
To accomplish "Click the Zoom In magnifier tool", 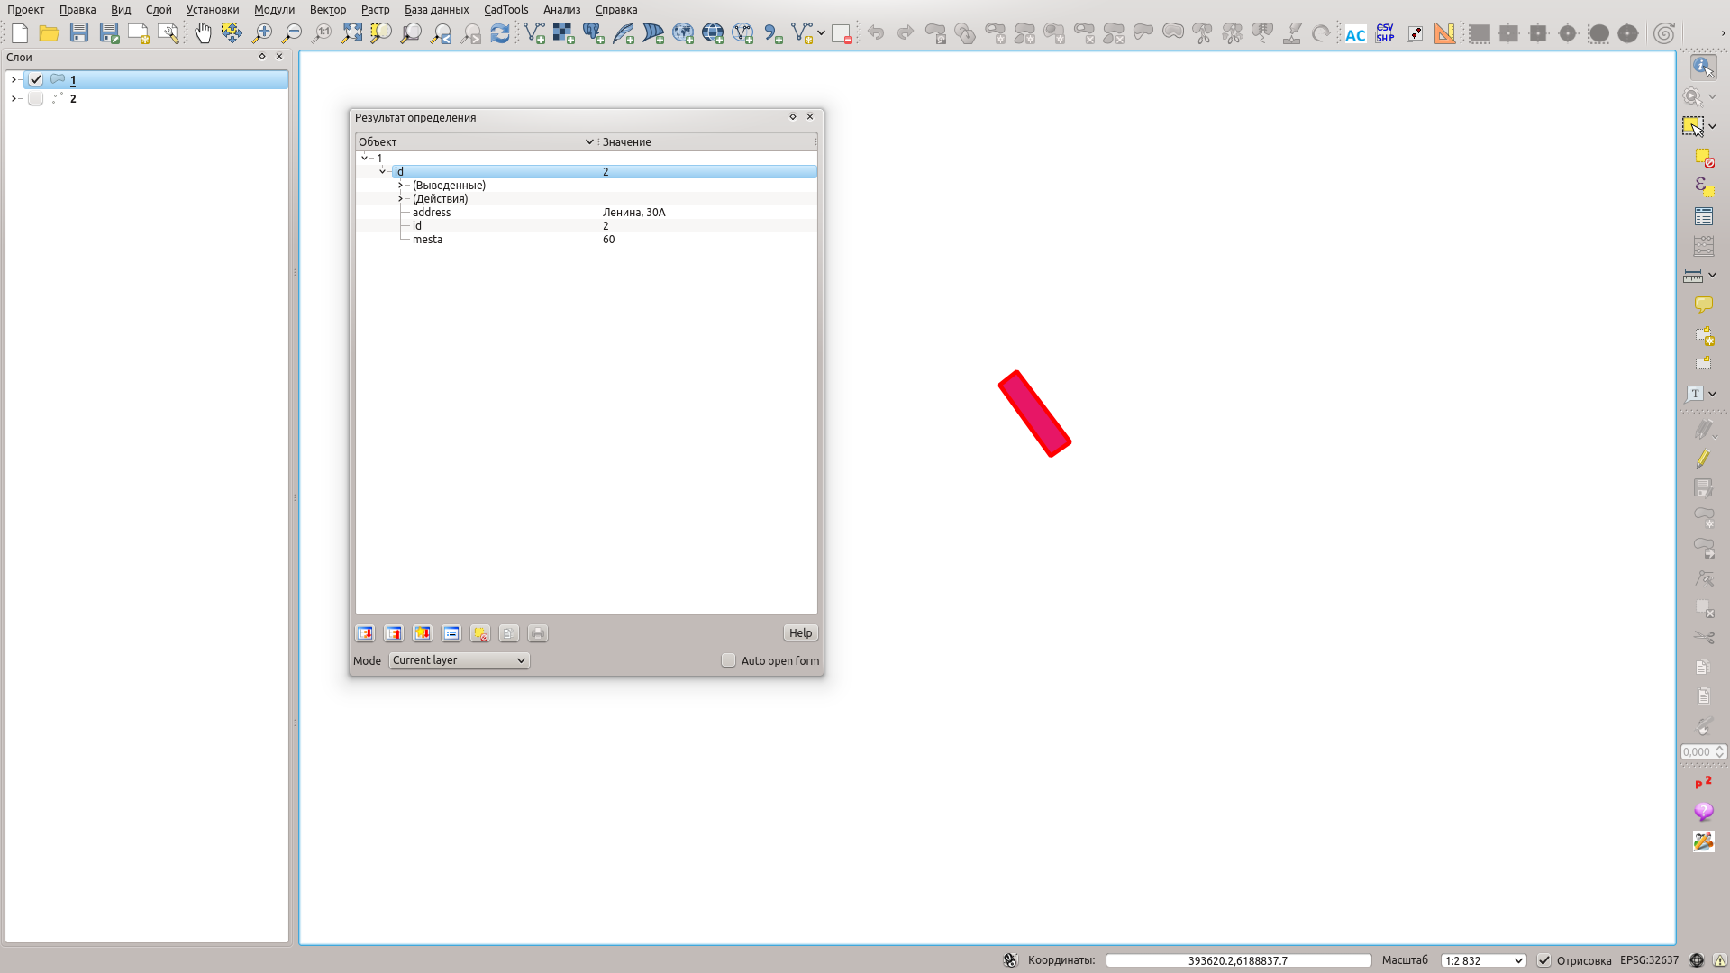I will 262,33.
